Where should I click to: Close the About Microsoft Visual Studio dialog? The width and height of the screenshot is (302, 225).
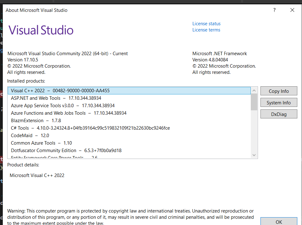pos(292,10)
